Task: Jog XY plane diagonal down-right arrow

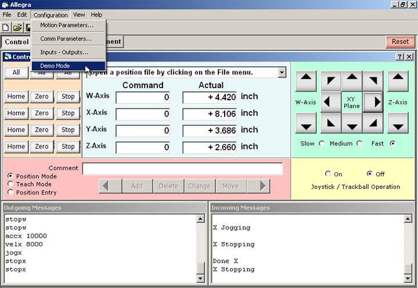Action: coord(373,123)
